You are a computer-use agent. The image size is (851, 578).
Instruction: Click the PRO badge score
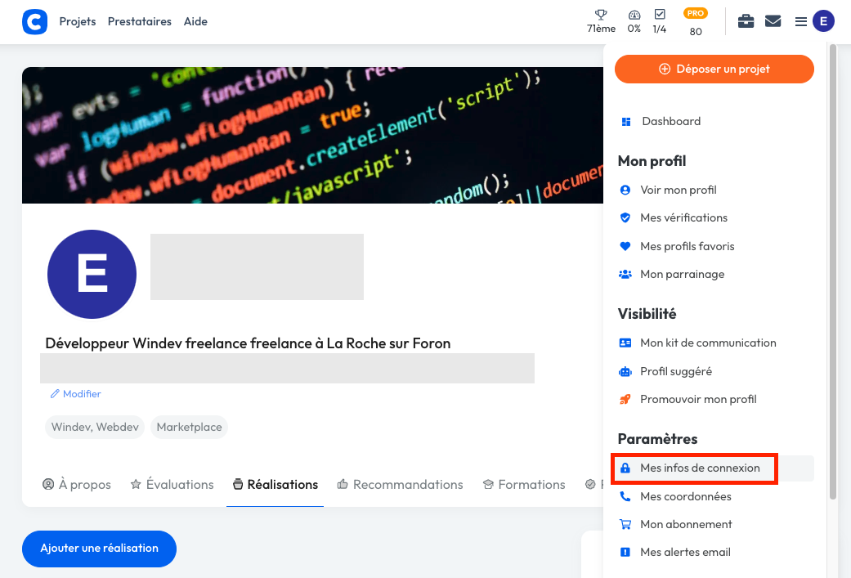tap(696, 22)
